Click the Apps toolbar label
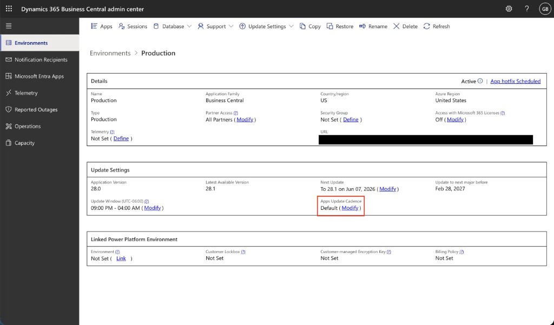 pyautogui.click(x=106, y=26)
